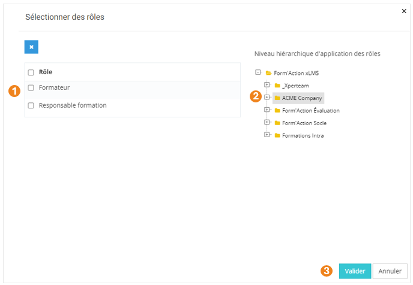413x285 pixels.
Task: Select the ACME Company tree label
Action: coord(302,98)
